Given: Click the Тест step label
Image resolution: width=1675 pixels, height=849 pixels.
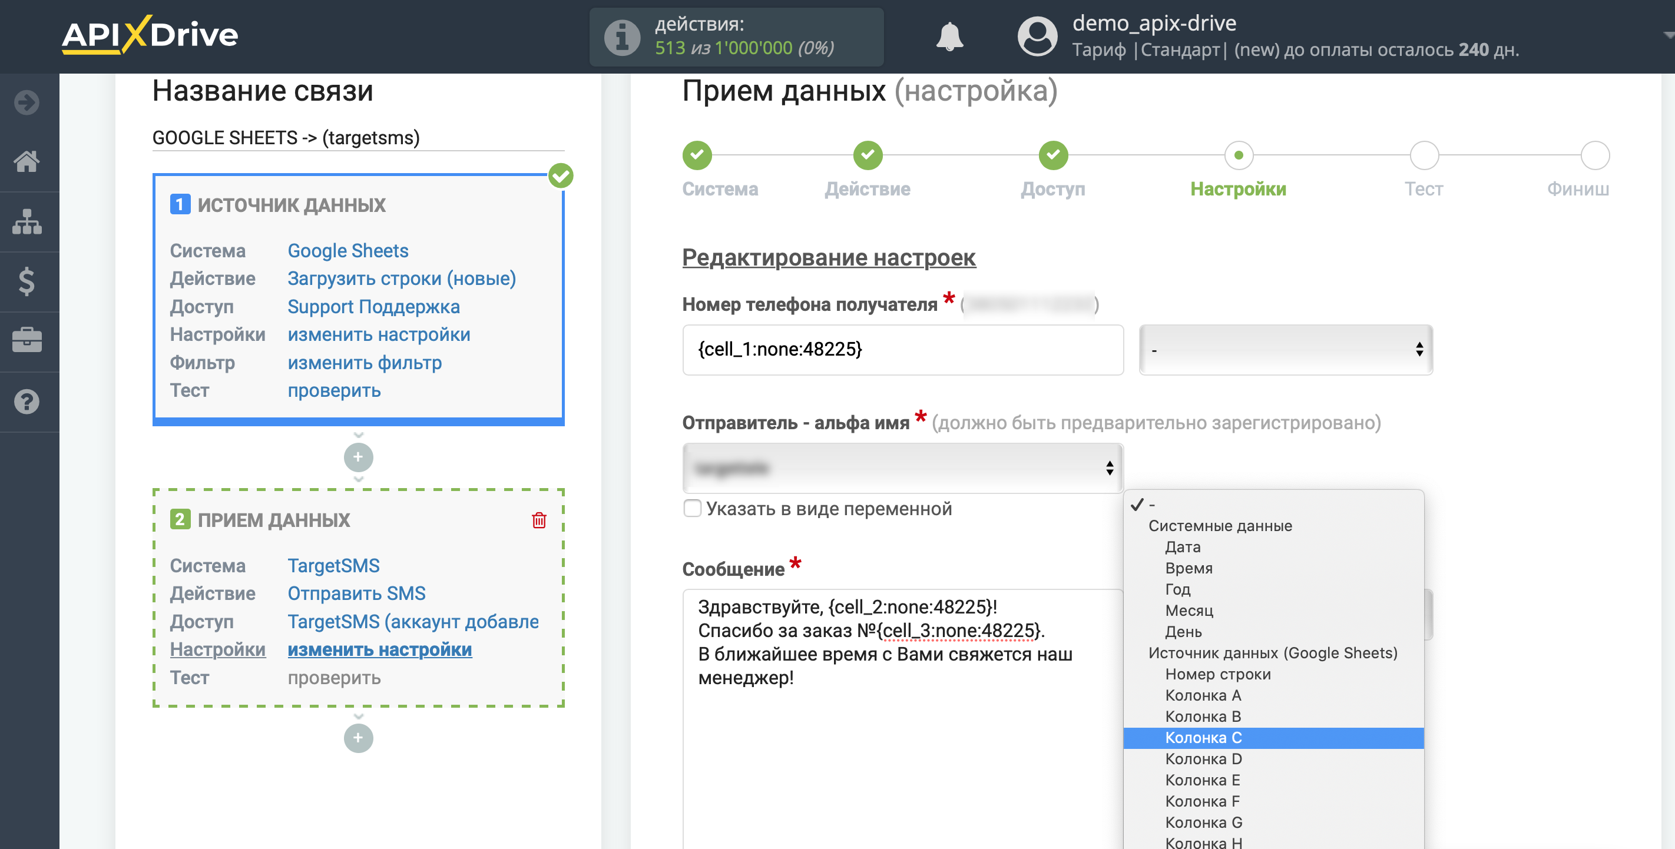Looking at the screenshot, I should [x=1424, y=189].
